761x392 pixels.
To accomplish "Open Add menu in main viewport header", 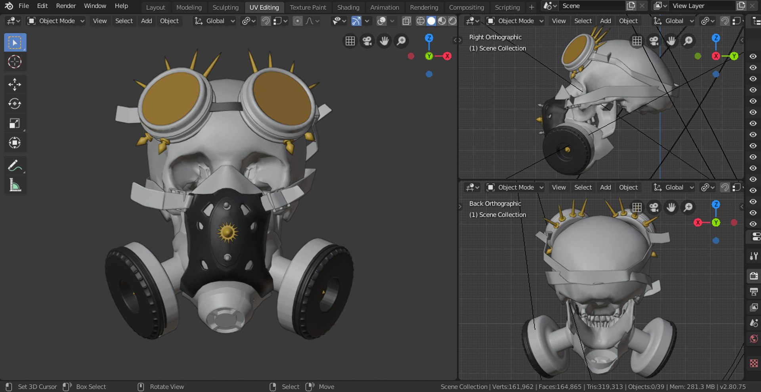I will click(x=147, y=21).
